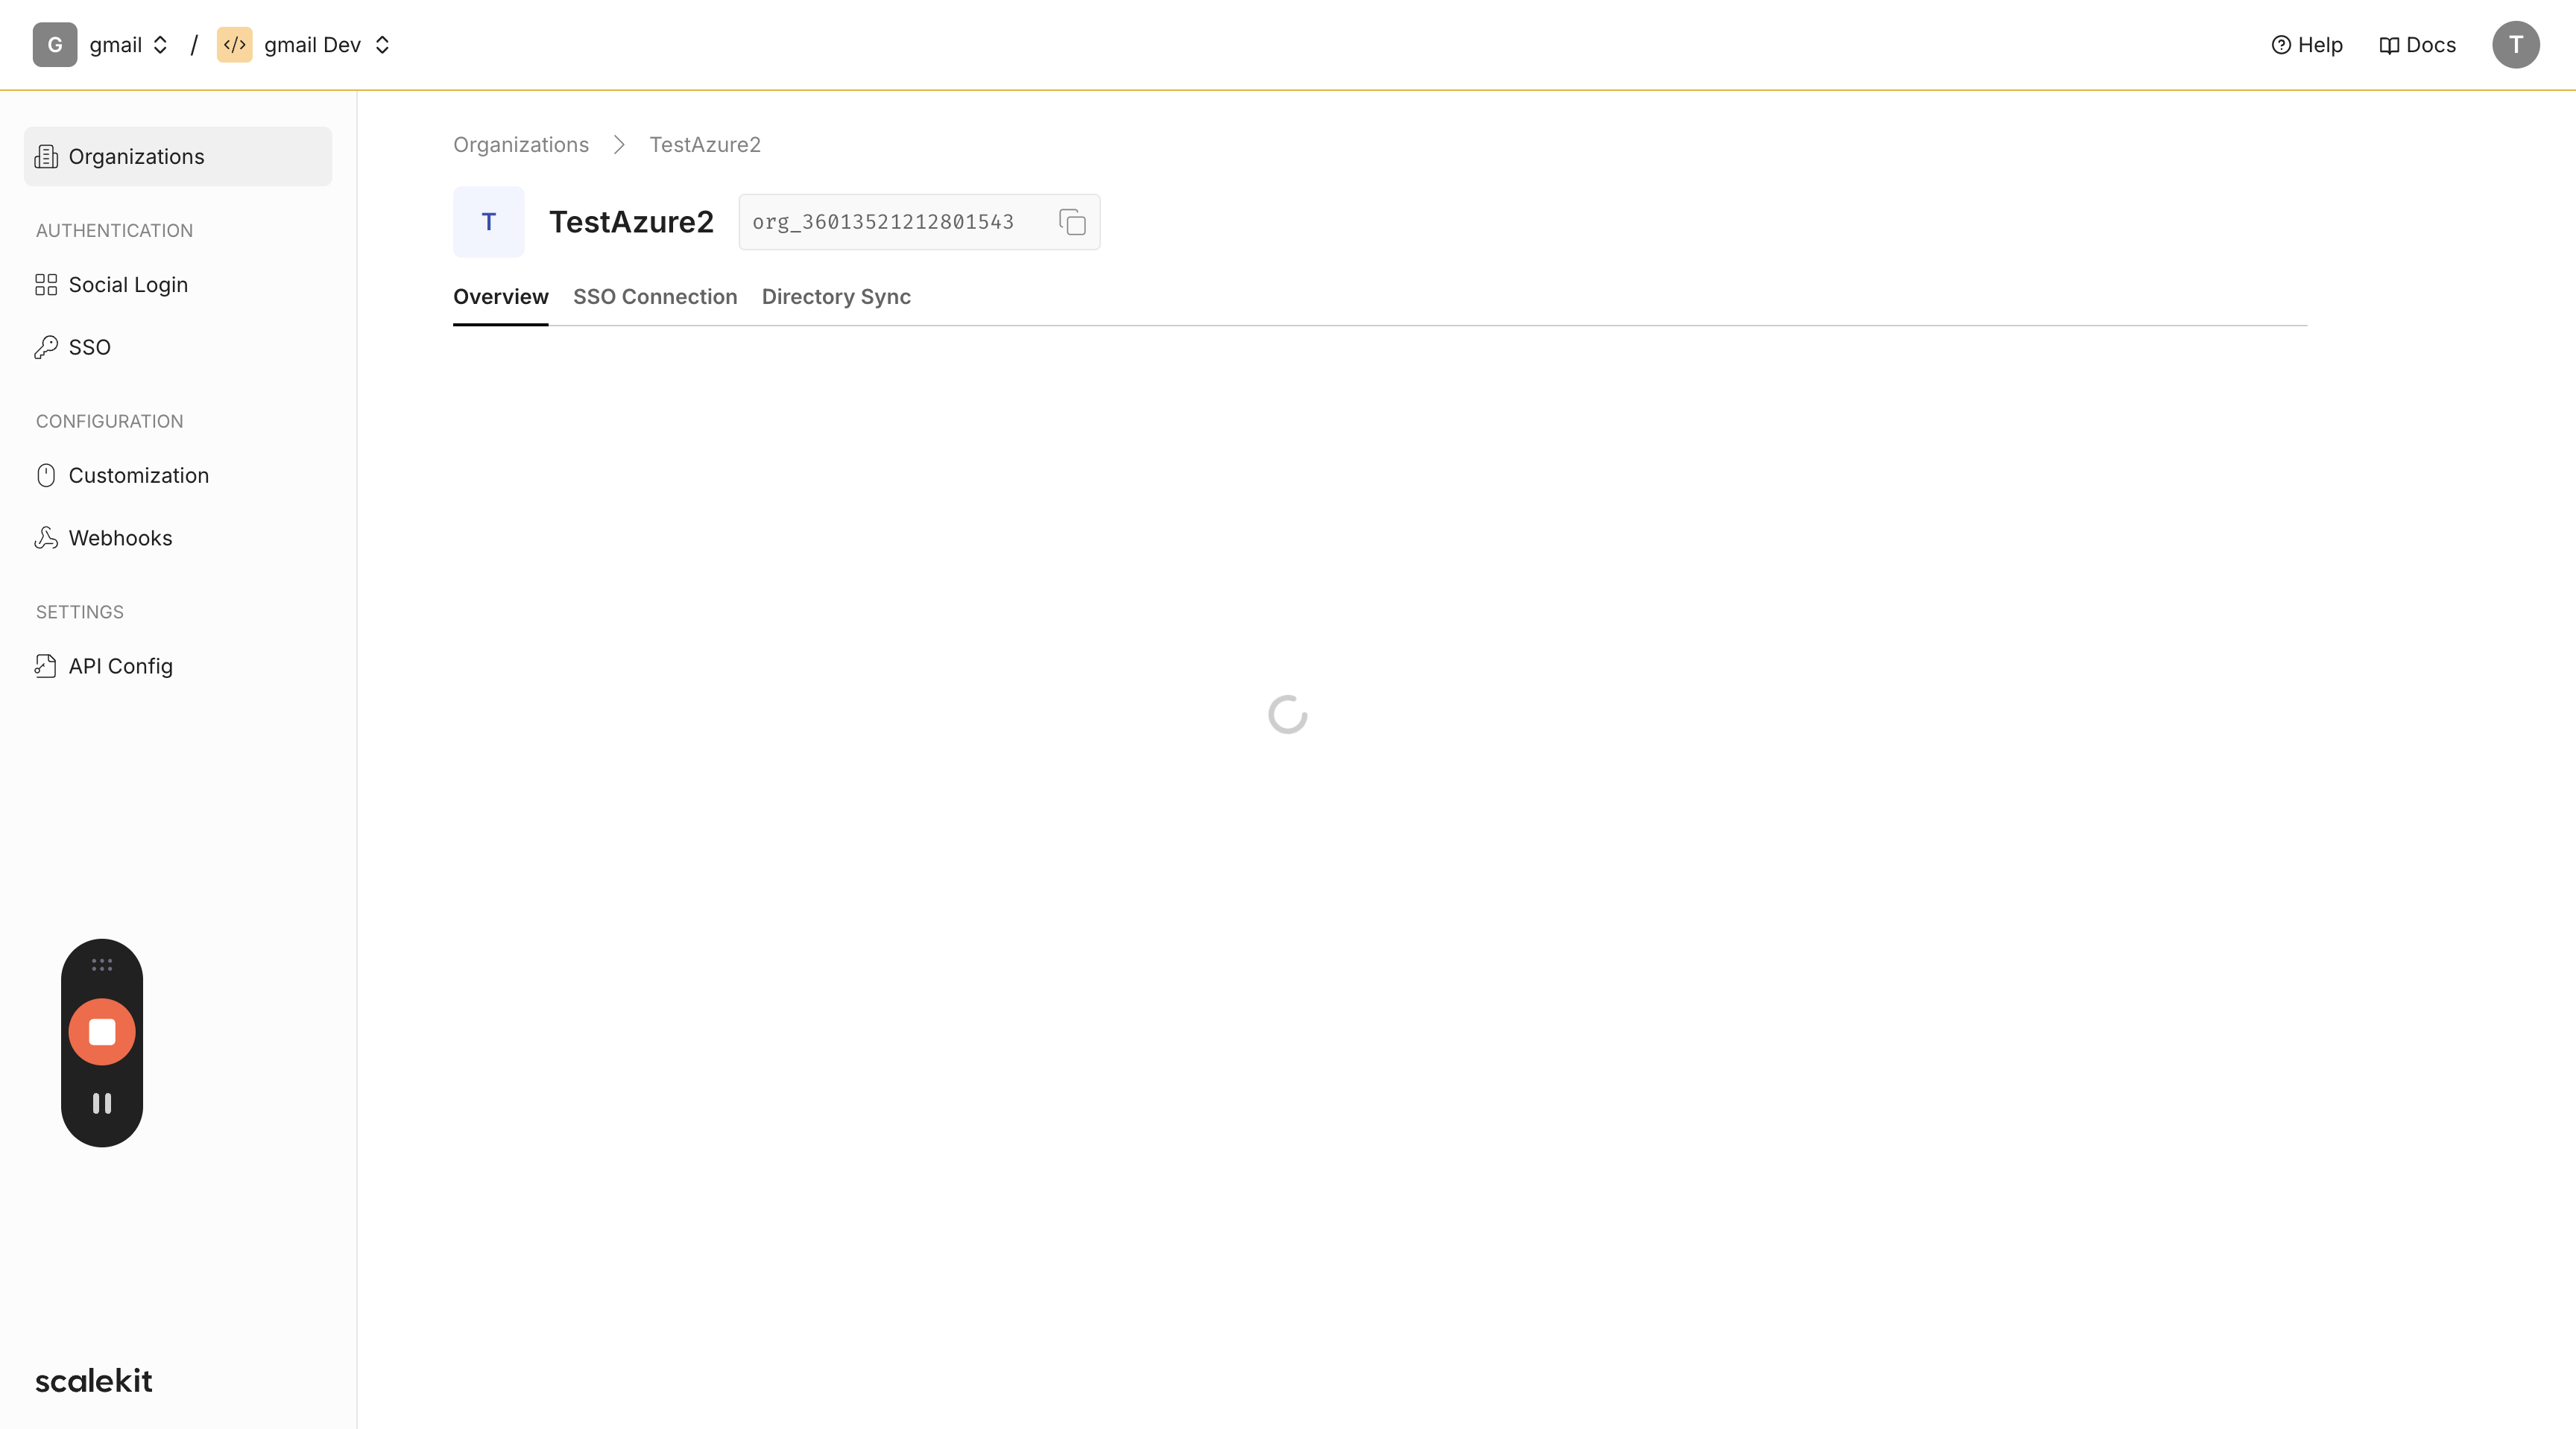Click the Organizations breadcrumb link
This screenshot has height=1429, width=2576.
(521, 145)
